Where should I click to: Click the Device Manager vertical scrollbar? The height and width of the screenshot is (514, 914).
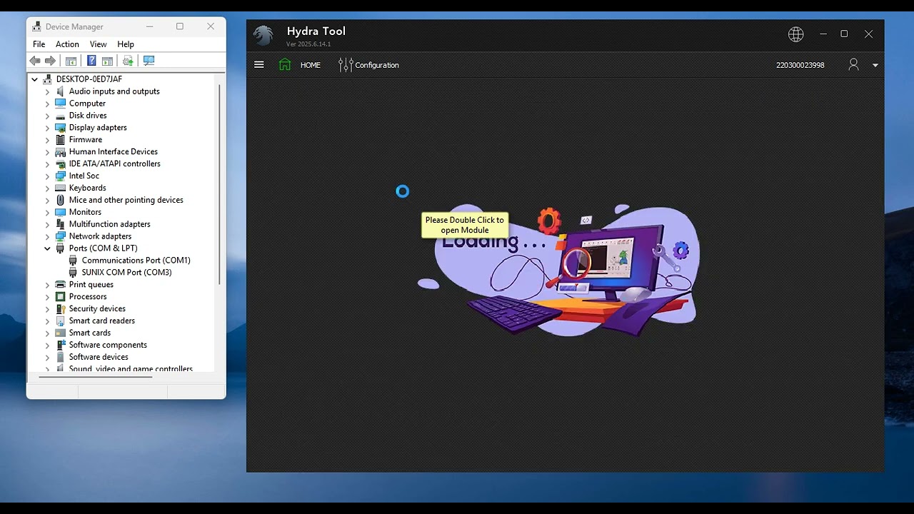(x=219, y=186)
